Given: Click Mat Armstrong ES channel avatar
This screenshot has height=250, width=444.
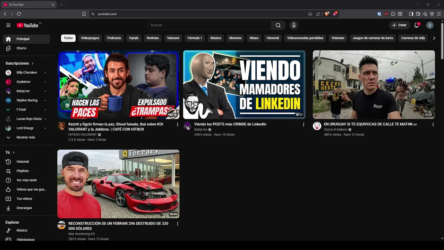Looking at the screenshot, I should [61, 225].
